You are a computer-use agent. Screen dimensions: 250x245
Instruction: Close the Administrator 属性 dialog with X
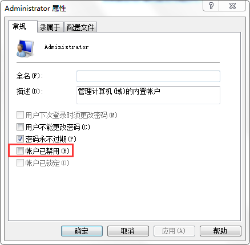point(232,6)
